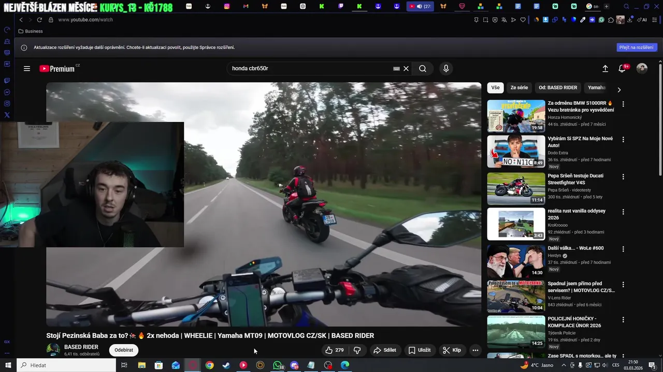663x372 pixels.
Task: Open the Za odměnu BMW S1000RR thumbnail
Action: pos(516,116)
